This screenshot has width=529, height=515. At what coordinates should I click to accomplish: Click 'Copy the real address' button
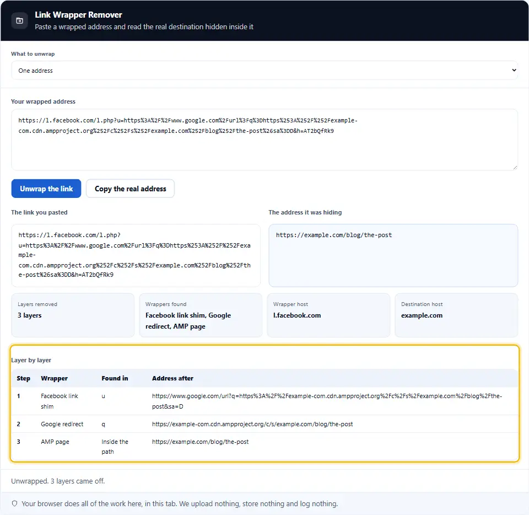(x=130, y=189)
